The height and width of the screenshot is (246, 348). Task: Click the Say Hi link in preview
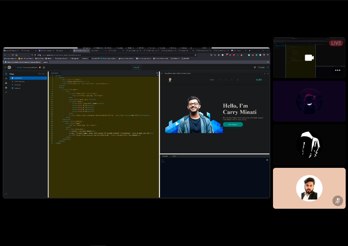pyautogui.click(x=259, y=79)
